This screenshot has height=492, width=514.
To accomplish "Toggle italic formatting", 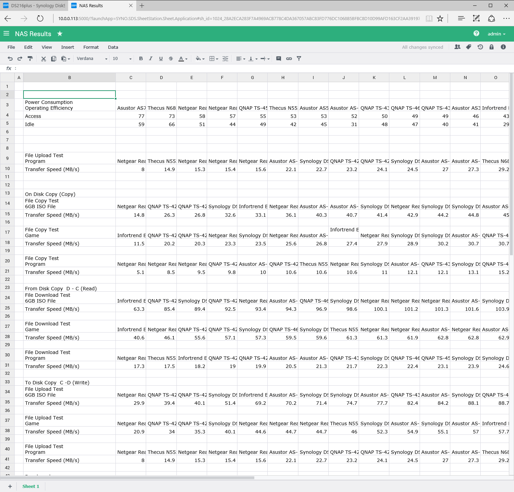I will [151, 59].
